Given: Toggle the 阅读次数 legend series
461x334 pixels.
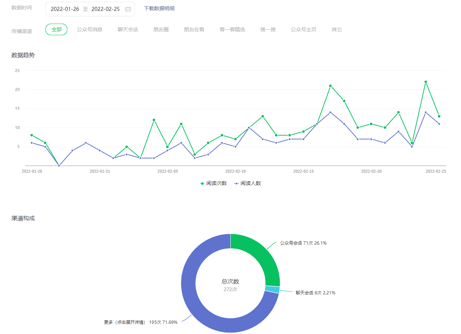Looking at the screenshot, I should coord(214,183).
